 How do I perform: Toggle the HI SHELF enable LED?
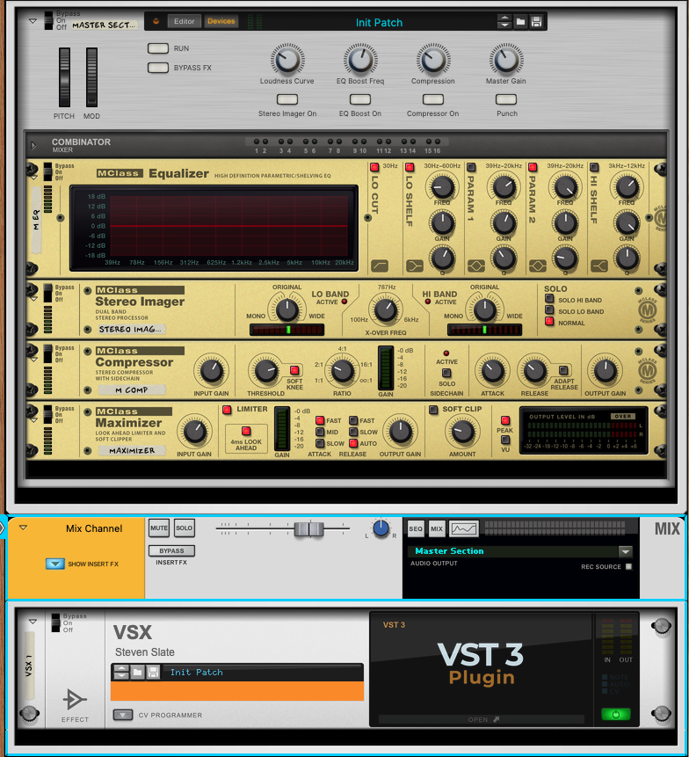click(594, 168)
